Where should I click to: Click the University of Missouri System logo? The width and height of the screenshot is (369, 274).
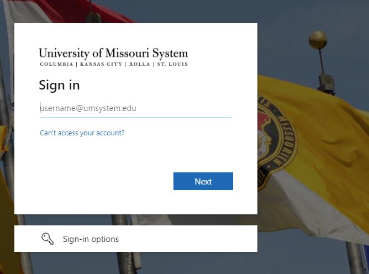coord(113,57)
